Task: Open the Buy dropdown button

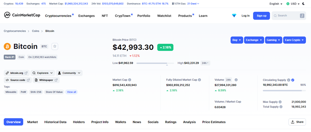Action: (x=237, y=40)
